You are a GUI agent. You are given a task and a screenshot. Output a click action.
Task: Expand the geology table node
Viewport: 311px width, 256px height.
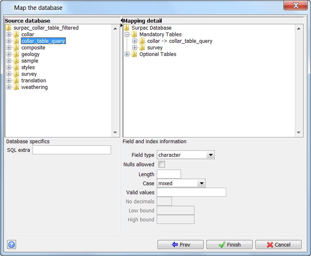click(x=9, y=54)
